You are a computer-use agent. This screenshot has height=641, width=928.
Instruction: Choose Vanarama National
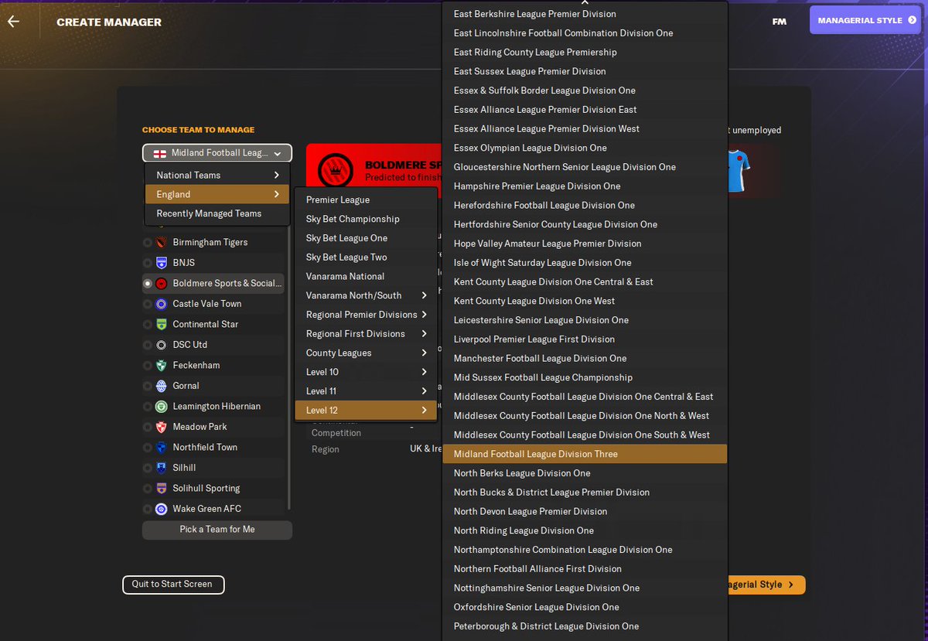[366, 276]
